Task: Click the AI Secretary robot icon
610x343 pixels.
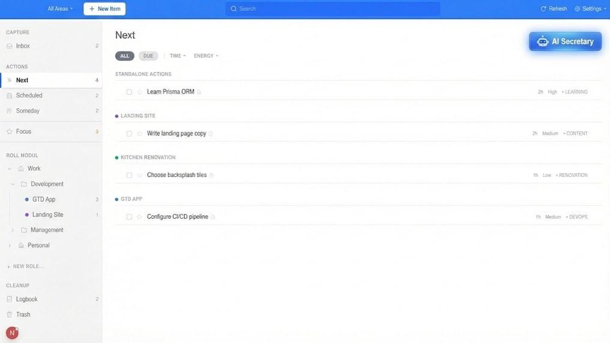Action: pyautogui.click(x=542, y=41)
